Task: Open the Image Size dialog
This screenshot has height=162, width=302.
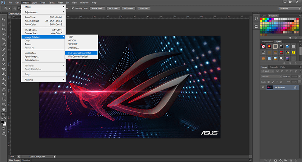Action: (x=43, y=30)
